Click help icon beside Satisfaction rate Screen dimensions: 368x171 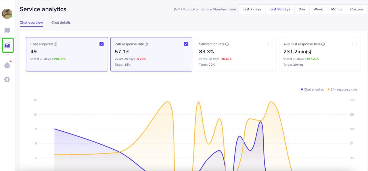click(x=227, y=44)
